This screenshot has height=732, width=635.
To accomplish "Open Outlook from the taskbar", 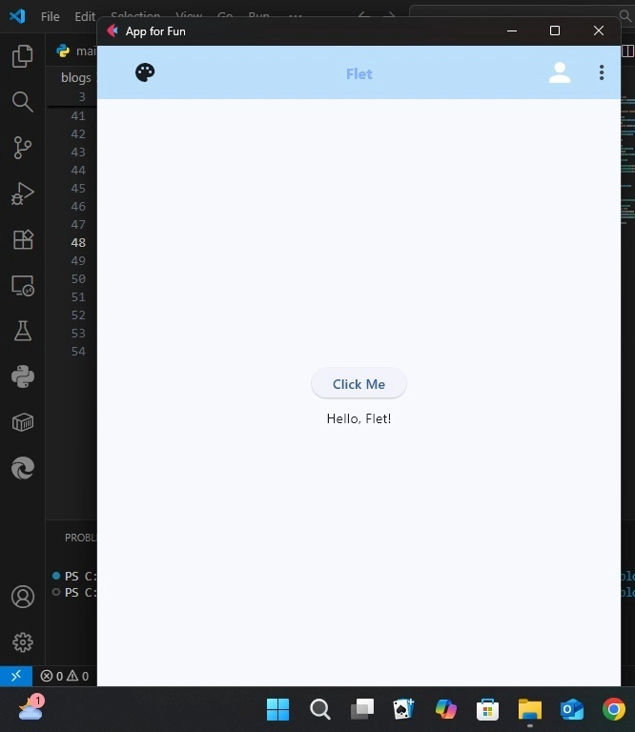I will [x=572, y=709].
